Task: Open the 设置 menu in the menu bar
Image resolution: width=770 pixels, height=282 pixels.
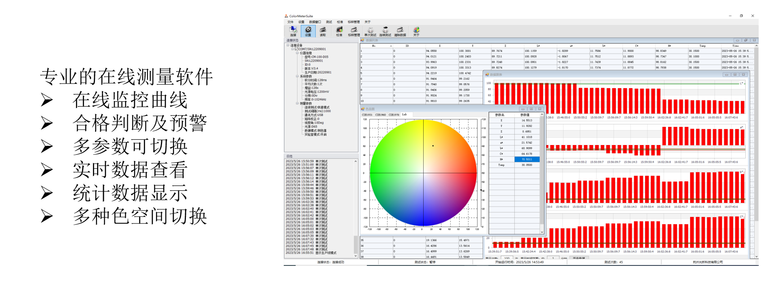Action: click(x=302, y=22)
